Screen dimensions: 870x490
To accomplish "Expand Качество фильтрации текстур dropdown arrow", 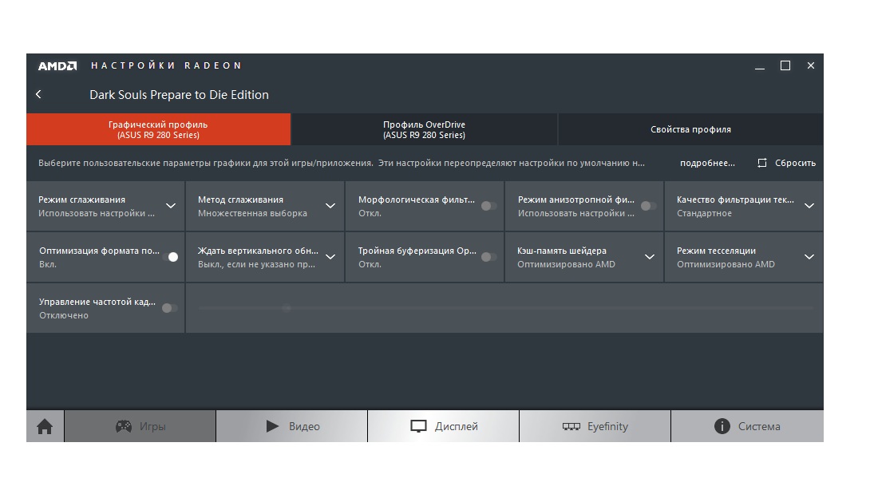I will click(x=809, y=206).
